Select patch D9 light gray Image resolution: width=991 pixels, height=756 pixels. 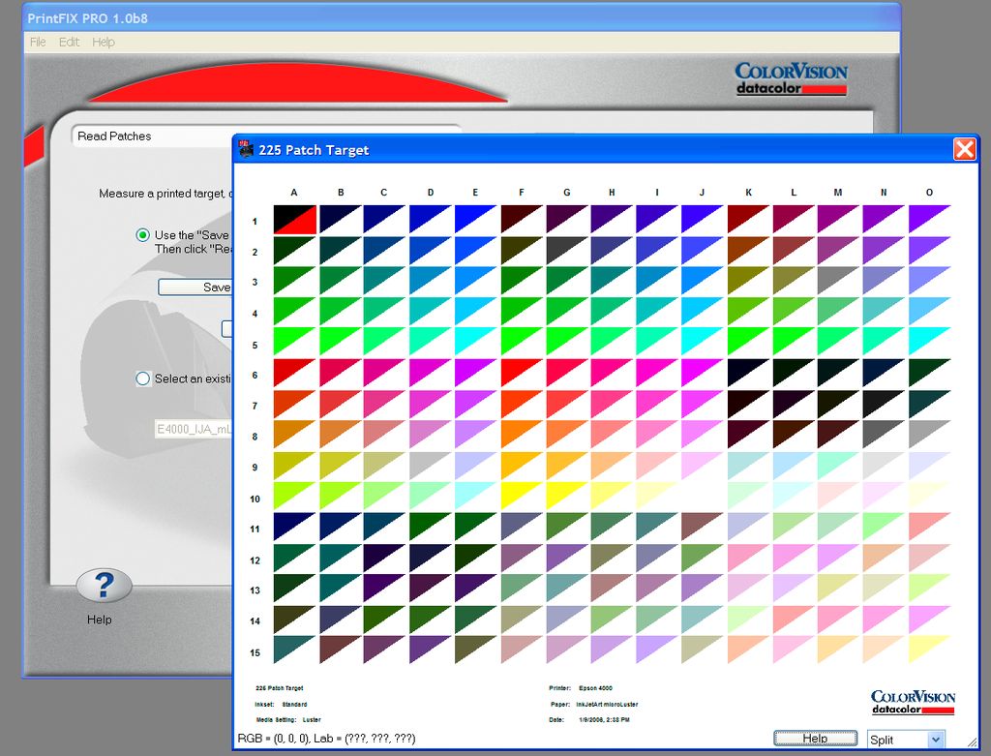[x=431, y=466]
